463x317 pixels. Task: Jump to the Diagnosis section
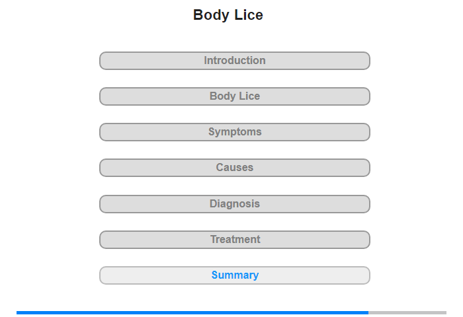pos(235,204)
